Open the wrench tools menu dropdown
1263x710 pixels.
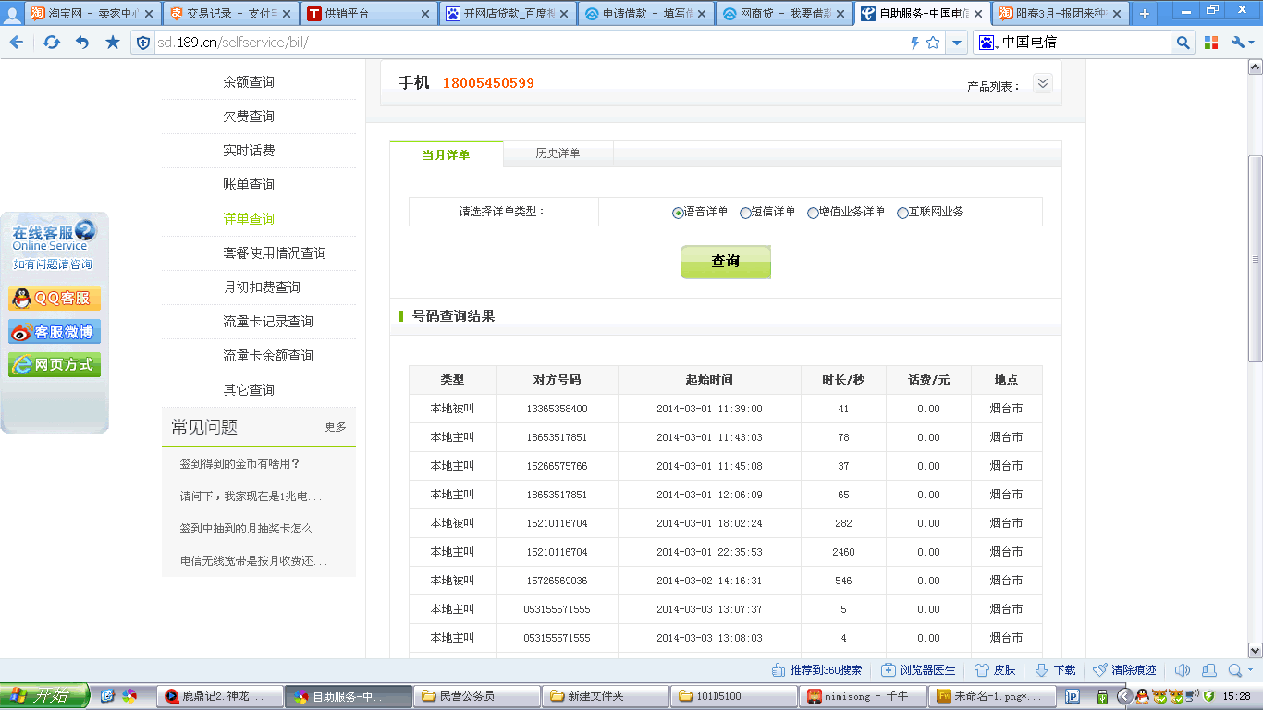point(1244,43)
